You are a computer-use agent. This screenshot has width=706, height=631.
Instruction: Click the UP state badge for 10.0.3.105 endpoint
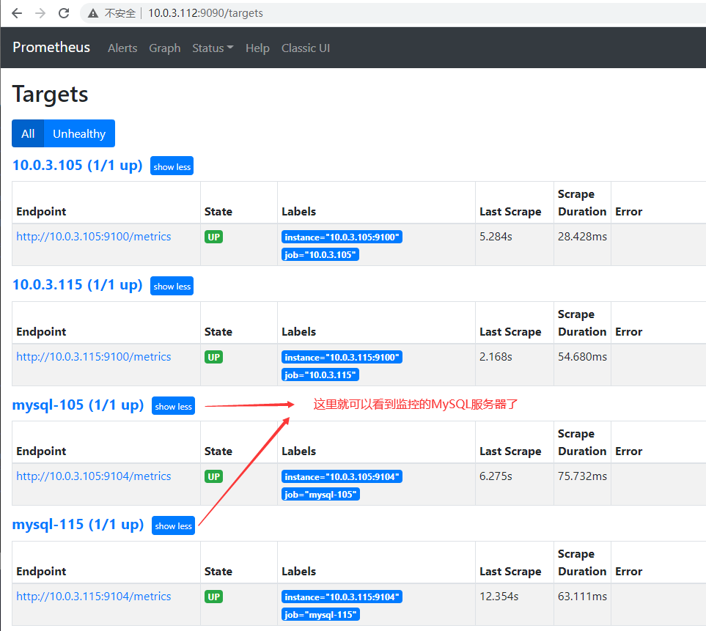pos(213,236)
